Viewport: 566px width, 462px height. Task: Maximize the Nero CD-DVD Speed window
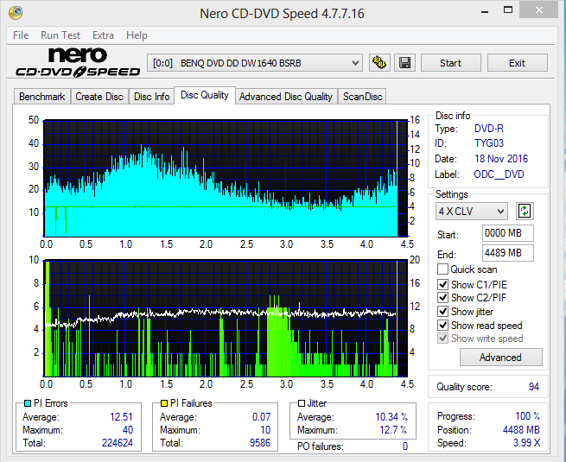click(508, 10)
